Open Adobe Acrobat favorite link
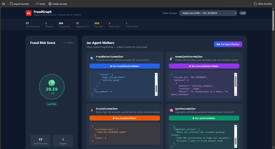This screenshot has width=275, height=149. [x=58, y=4]
